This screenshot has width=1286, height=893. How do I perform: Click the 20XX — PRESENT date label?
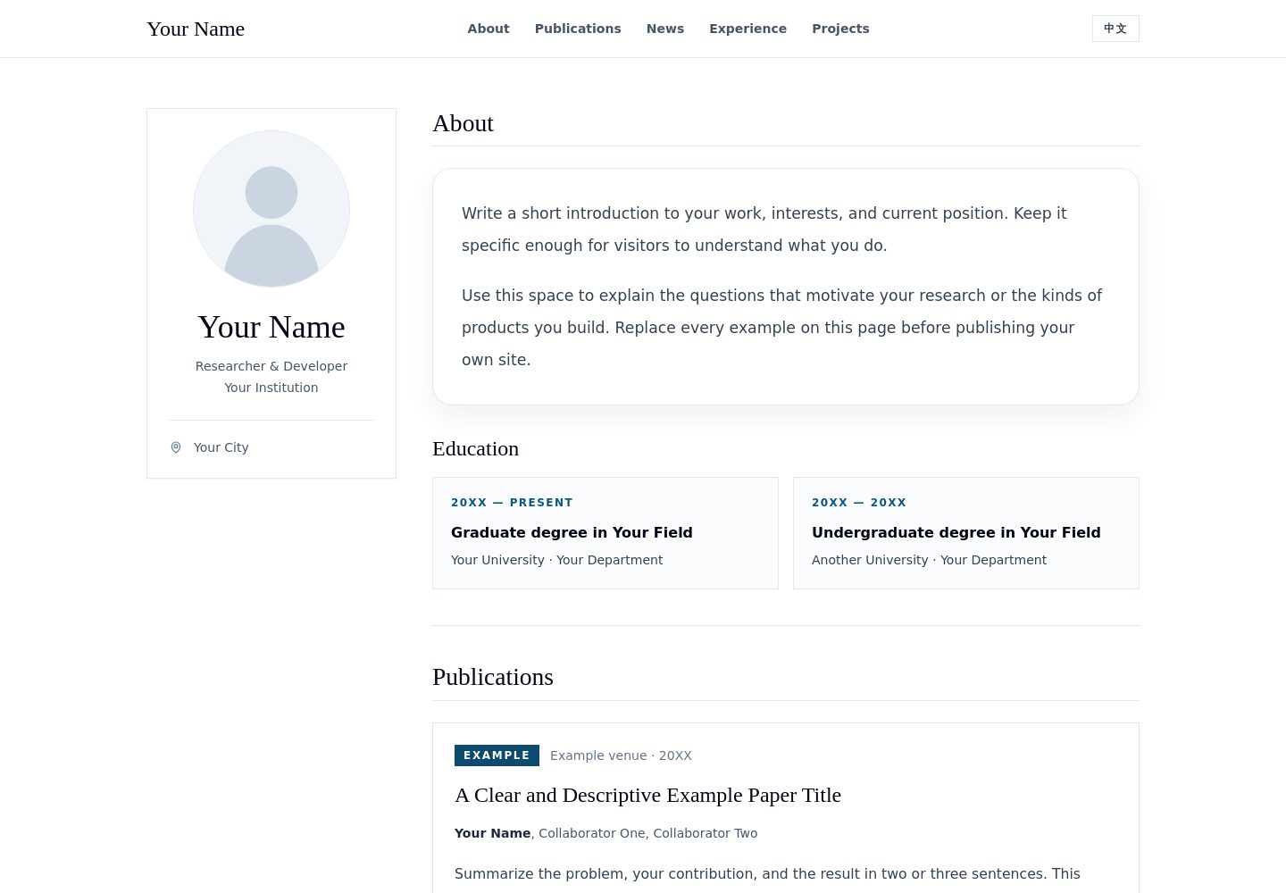512,503
